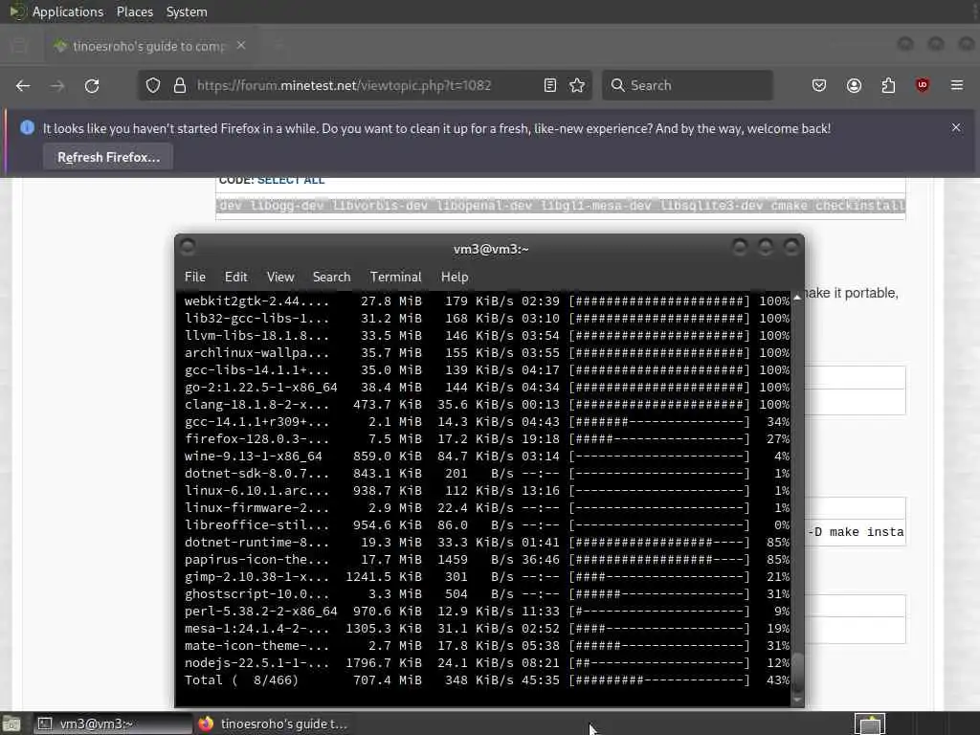Open the terminal Search menu

tap(331, 277)
